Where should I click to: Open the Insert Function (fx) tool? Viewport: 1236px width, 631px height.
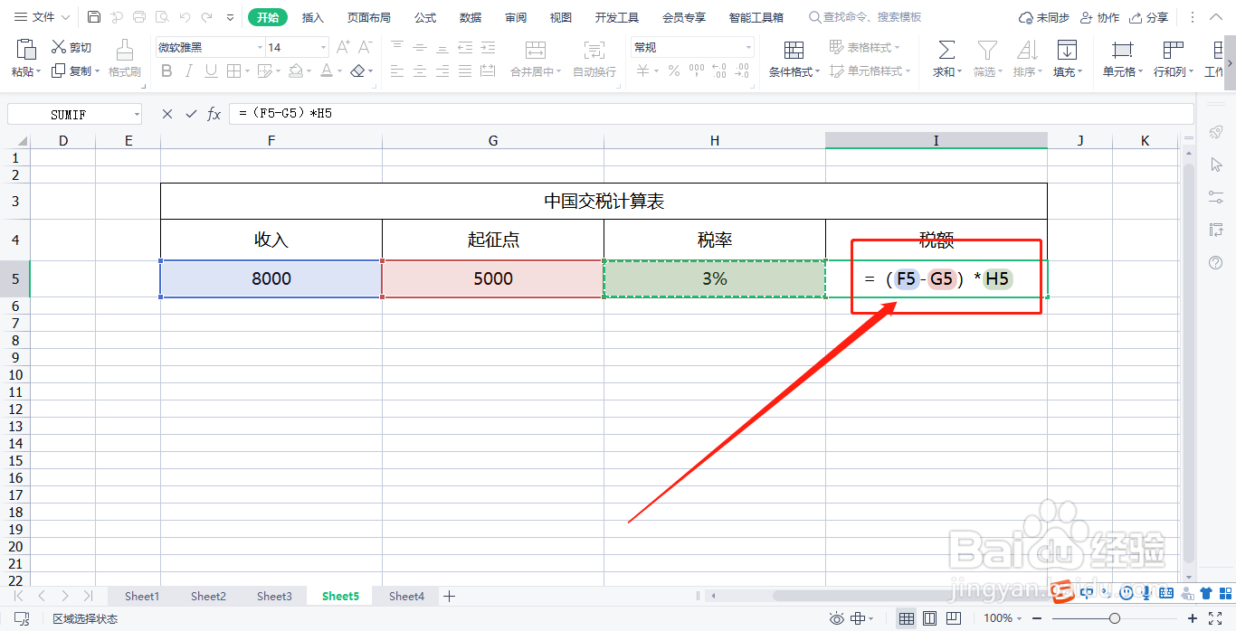coord(214,113)
